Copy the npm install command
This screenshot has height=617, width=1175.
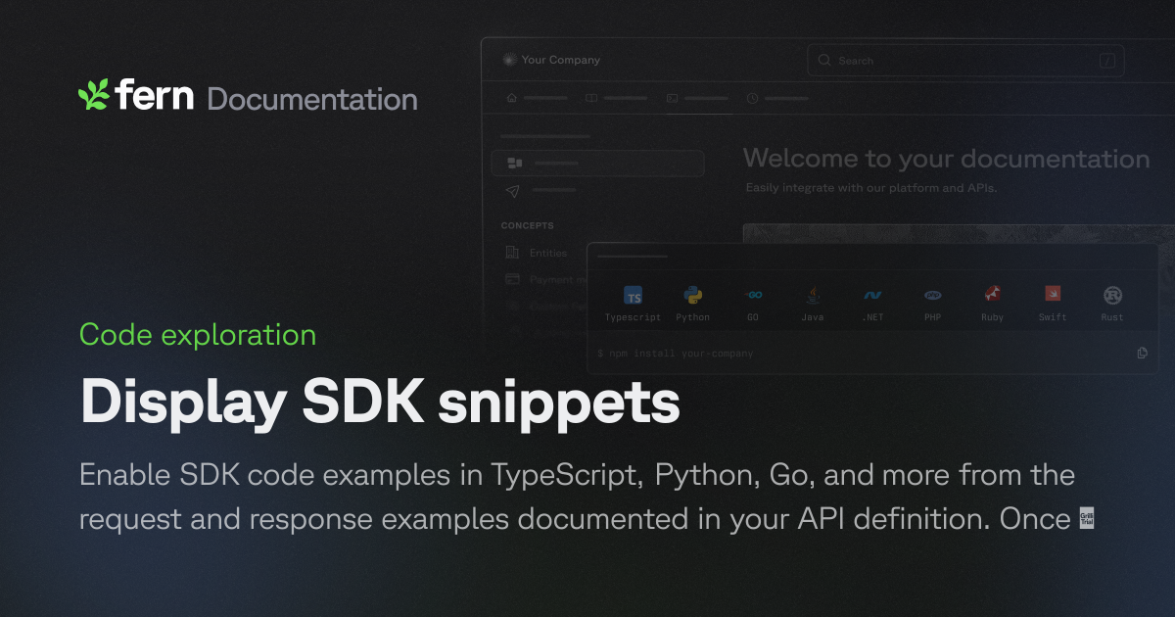(x=1143, y=353)
